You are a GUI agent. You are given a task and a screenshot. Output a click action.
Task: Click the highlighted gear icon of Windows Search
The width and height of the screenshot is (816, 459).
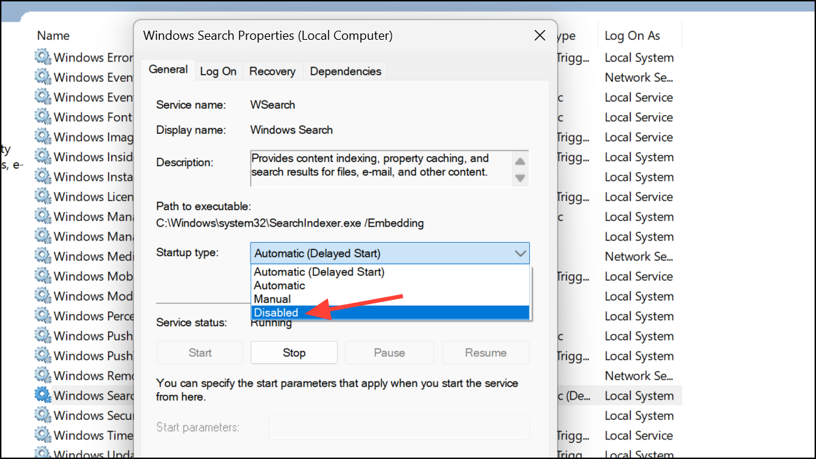tap(43, 395)
